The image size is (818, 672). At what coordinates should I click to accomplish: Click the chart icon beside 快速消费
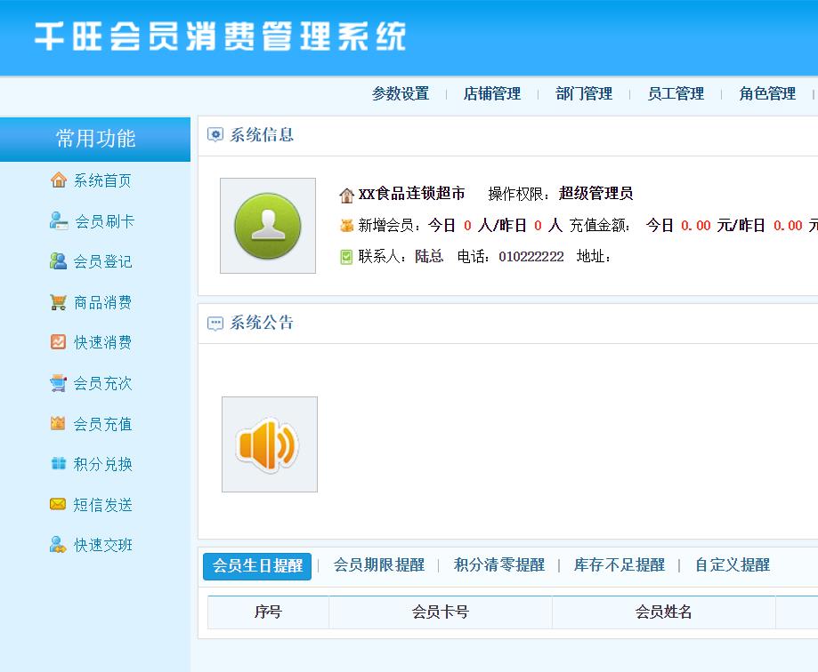point(58,341)
